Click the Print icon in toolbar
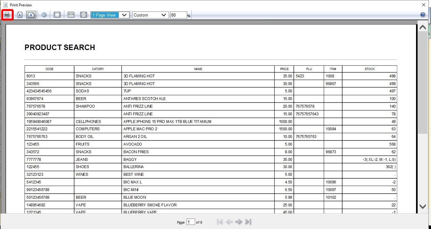431x229 pixels. point(7,15)
